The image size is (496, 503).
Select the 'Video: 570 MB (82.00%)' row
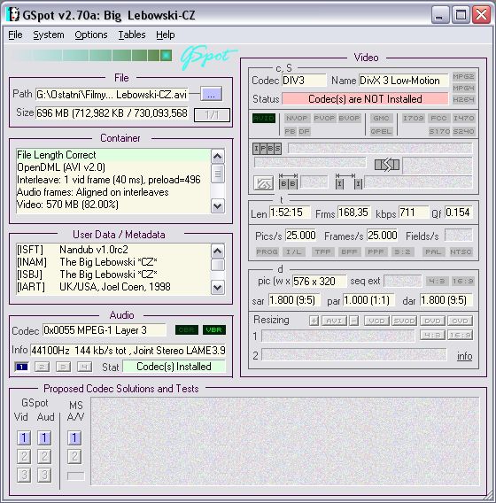pyautogui.click(x=113, y=205)
